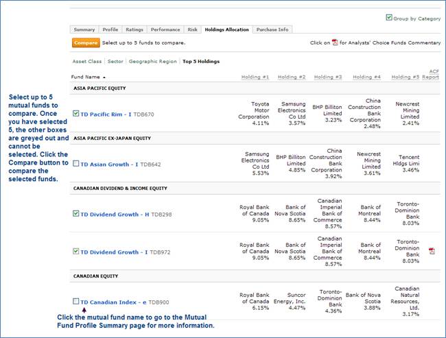Sort by the Holding #5 column

pos(406,77)
